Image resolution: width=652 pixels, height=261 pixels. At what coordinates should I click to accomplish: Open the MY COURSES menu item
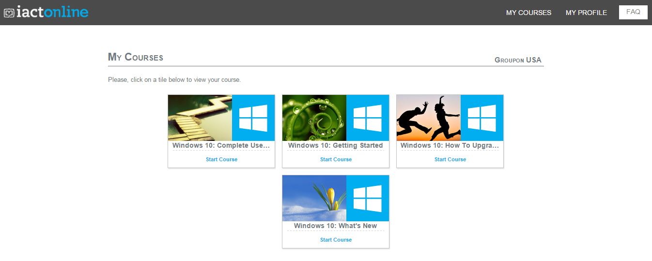(528, 13)
